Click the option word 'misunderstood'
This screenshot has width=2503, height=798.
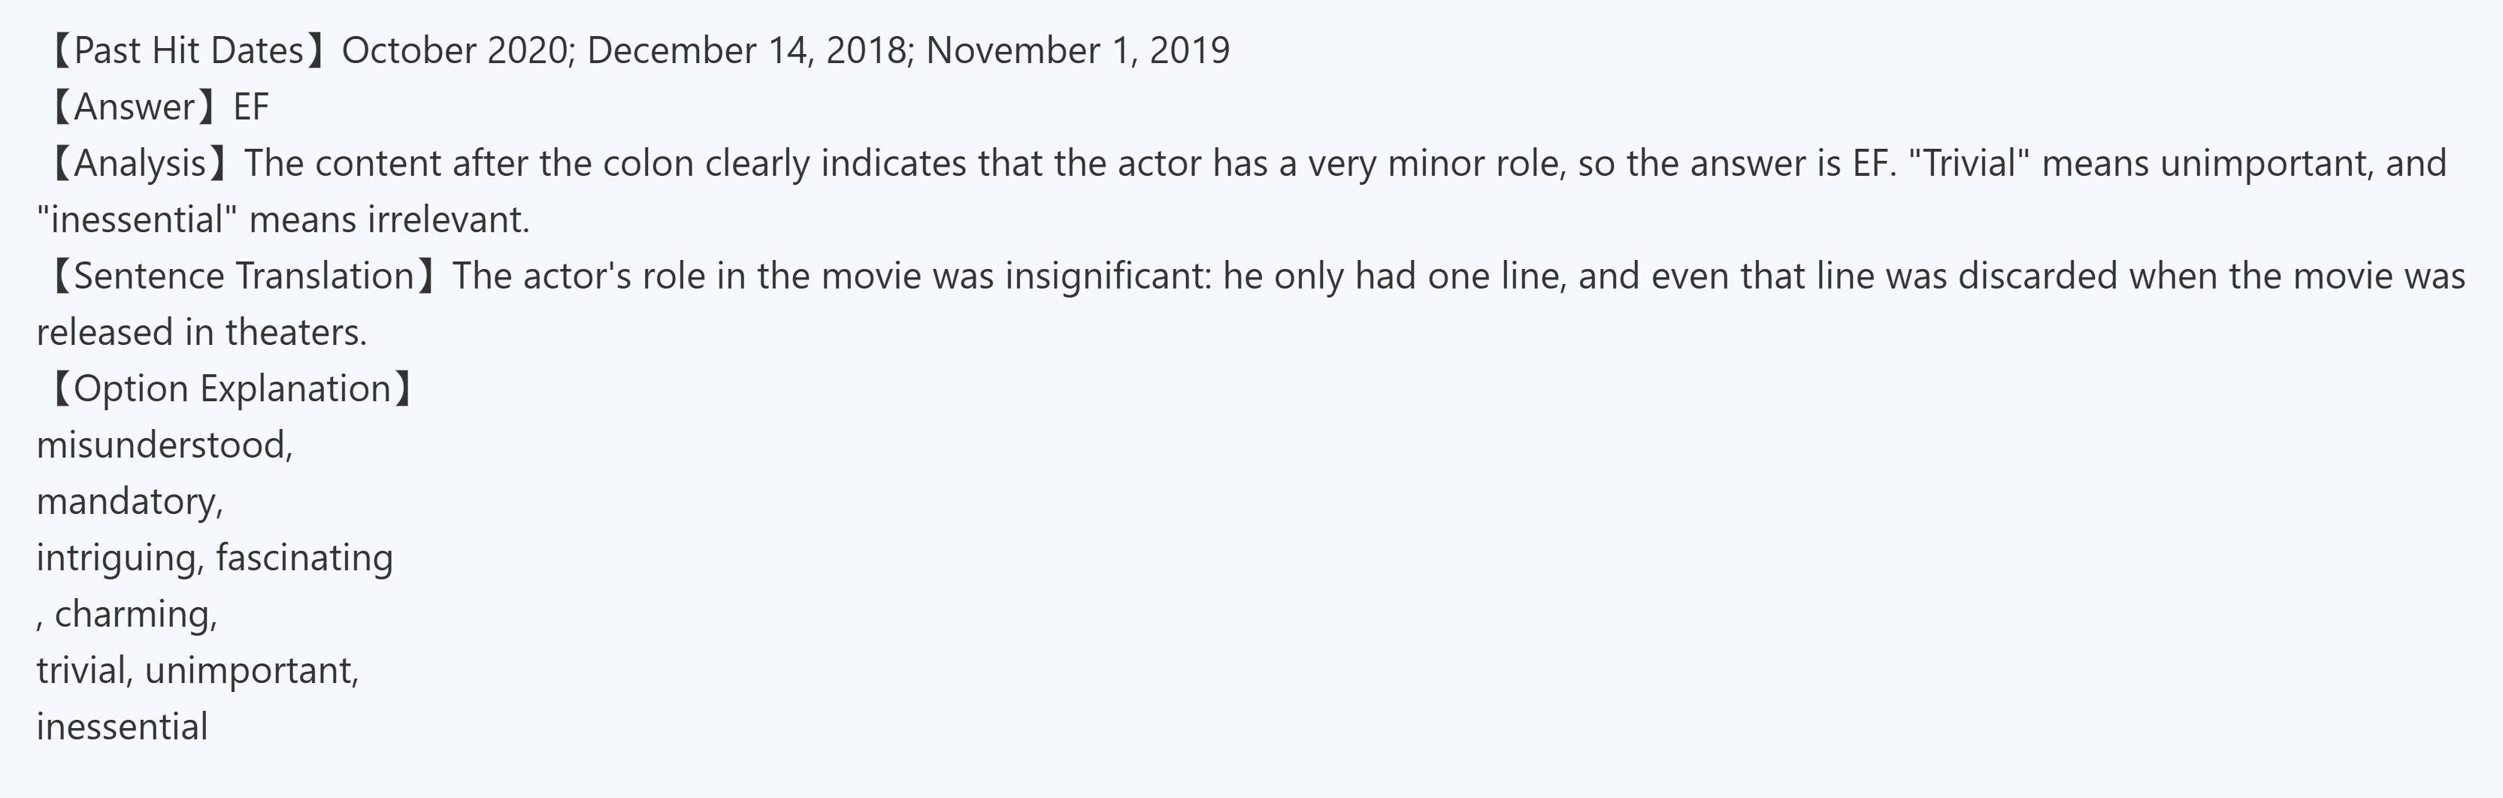point(162,446)
